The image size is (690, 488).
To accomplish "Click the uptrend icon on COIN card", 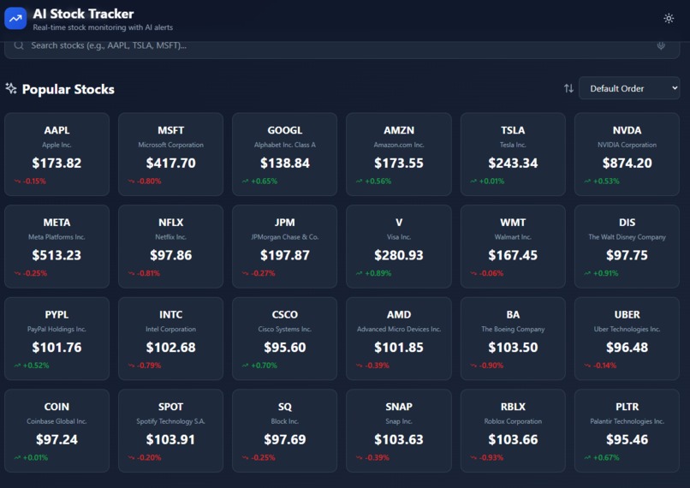I will (17, 458).
